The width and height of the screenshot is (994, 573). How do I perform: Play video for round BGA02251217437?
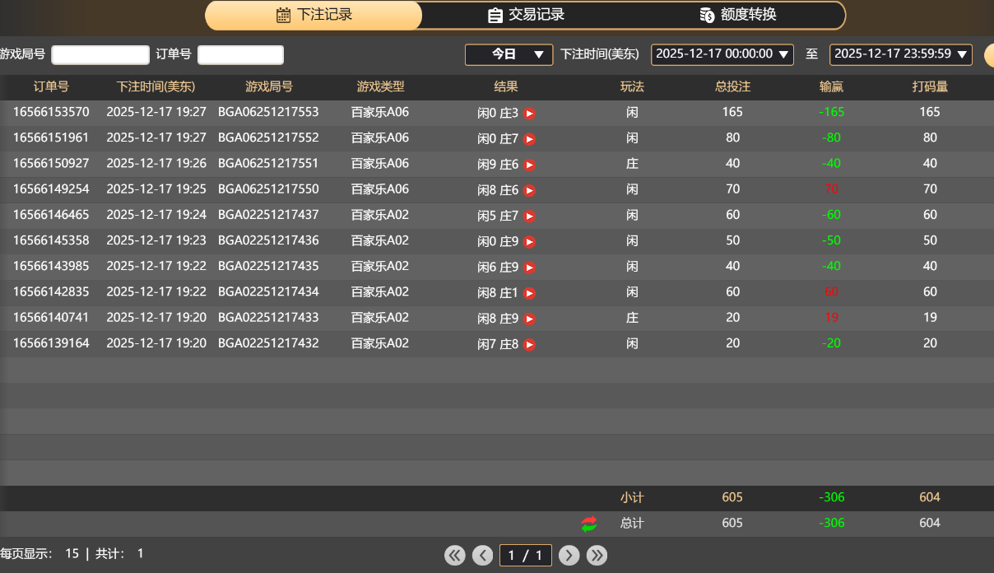point(530,216)
